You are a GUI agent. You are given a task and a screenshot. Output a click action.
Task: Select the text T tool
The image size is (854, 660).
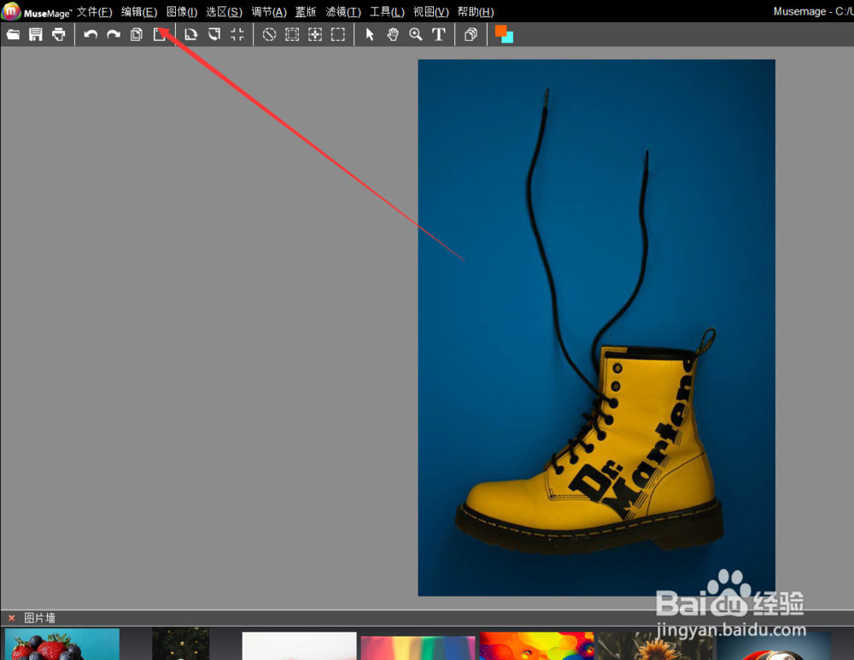point(438,35)
